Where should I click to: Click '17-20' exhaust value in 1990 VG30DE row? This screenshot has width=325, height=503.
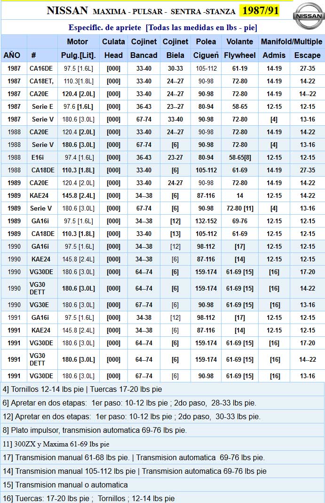pyautogui.click(x=308, y=272)
